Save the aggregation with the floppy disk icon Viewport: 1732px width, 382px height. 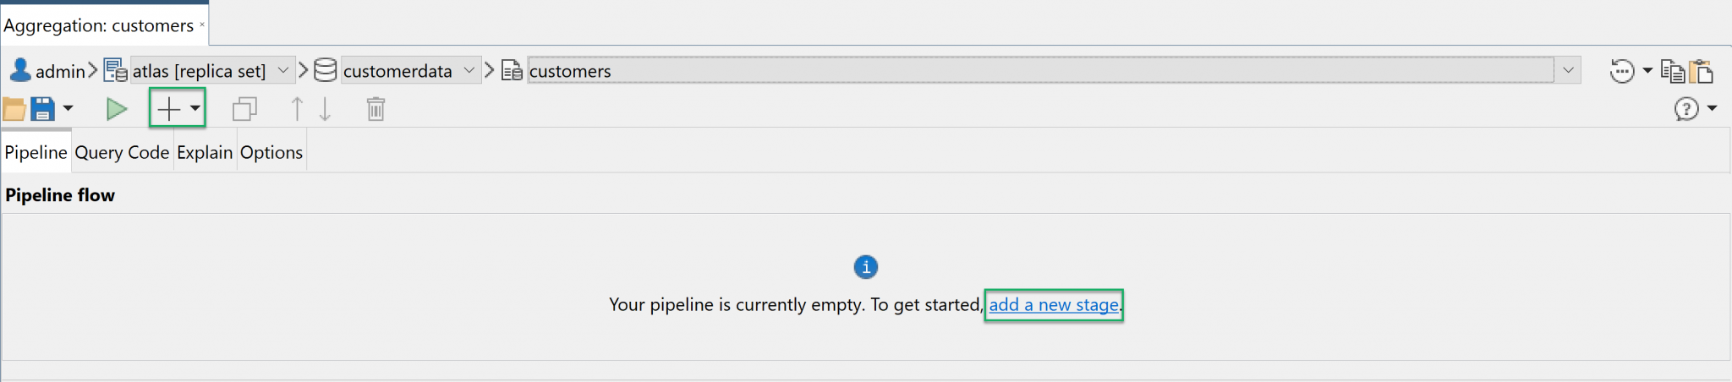pos(42,109)
